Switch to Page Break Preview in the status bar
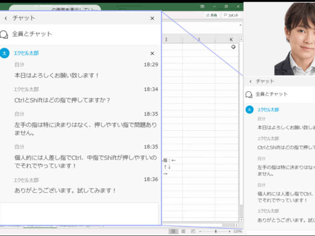315x236 pixels. [x=193, y=231]
